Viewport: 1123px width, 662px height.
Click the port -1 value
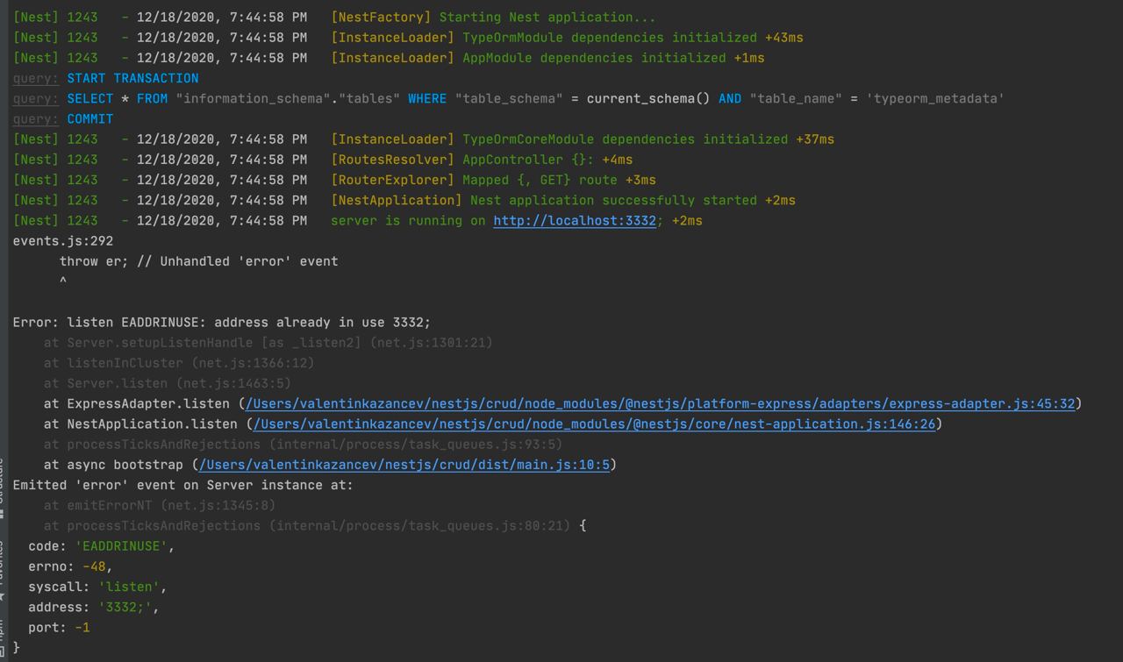click(82, 628)
